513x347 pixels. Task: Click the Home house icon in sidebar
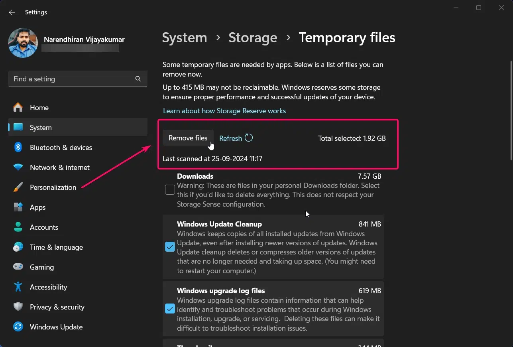18,107
